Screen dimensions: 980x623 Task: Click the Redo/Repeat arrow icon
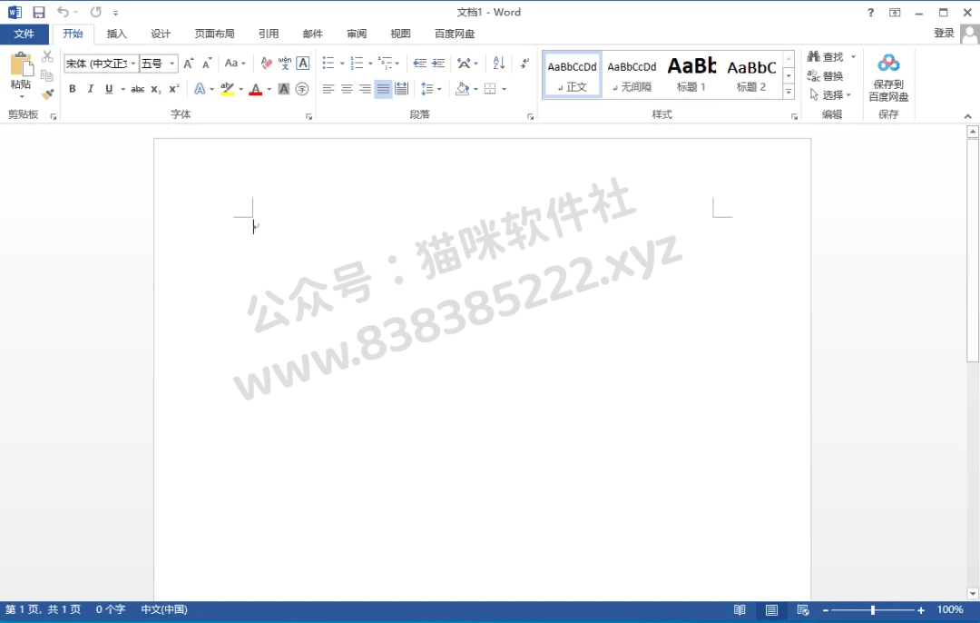95,12
